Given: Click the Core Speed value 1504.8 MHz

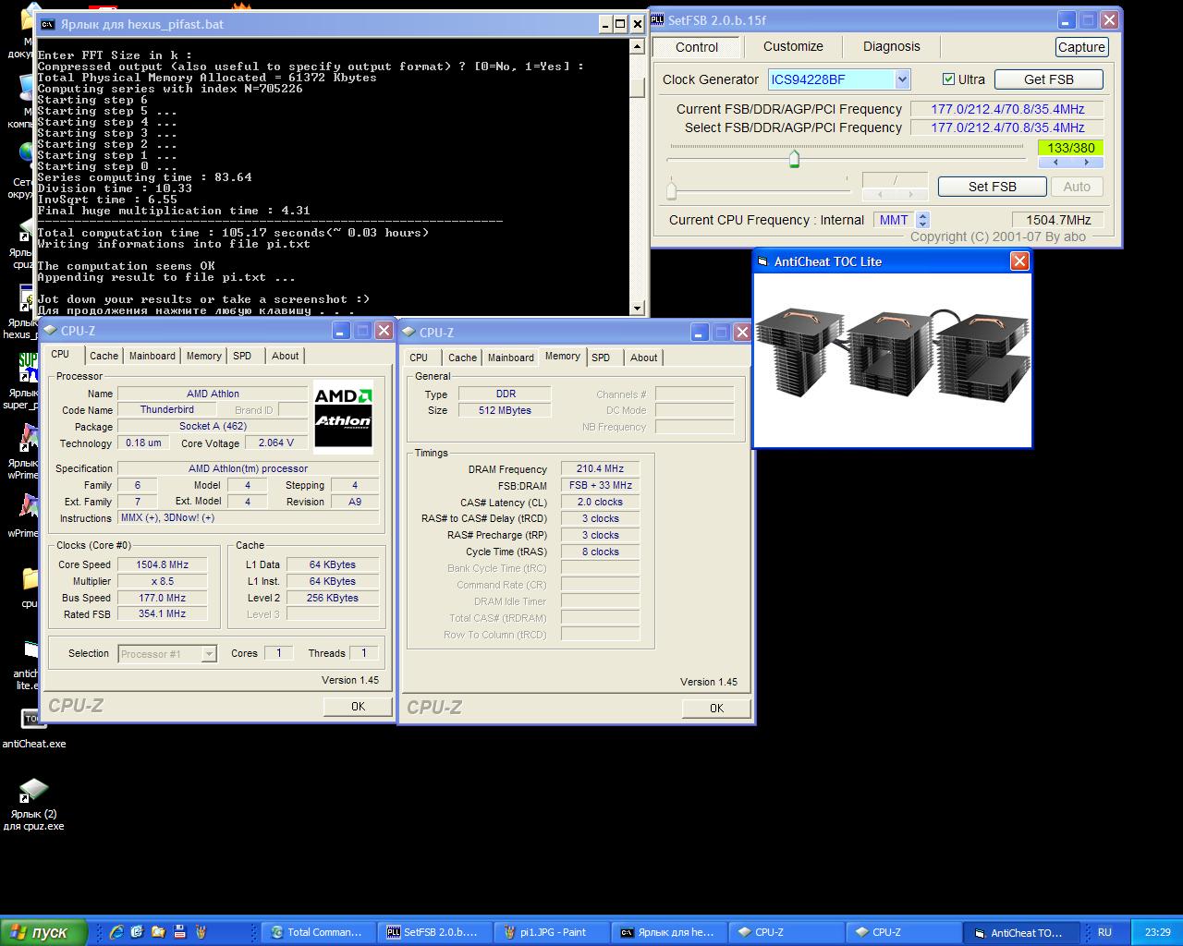Looking at the screenshot, I should [x=163, y=564].
